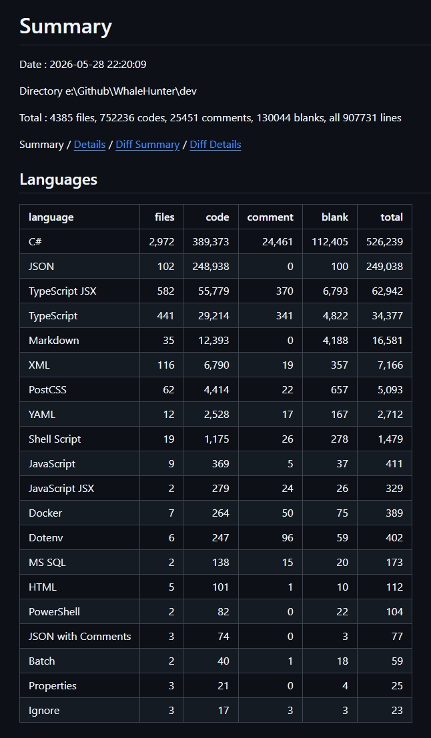Click C# code value 389,373
Viewport: 431px width, 738px height.
[x=211, y=242]
